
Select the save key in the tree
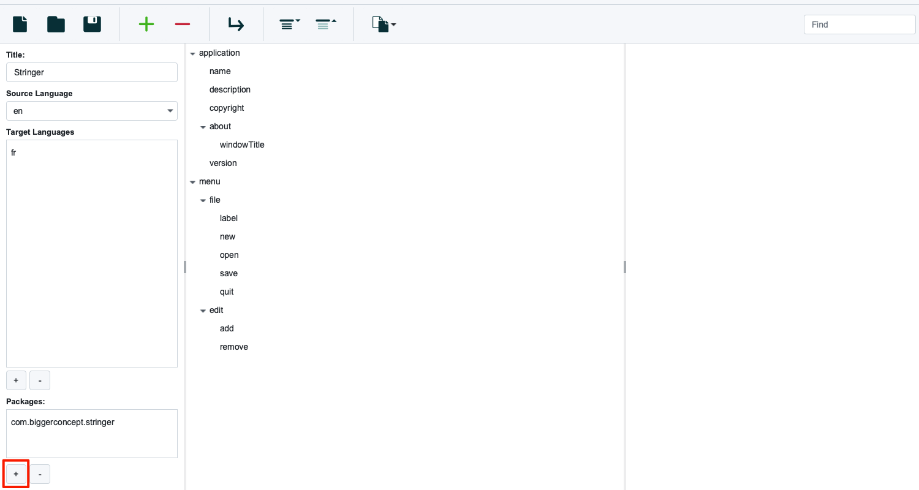(229, 273)
